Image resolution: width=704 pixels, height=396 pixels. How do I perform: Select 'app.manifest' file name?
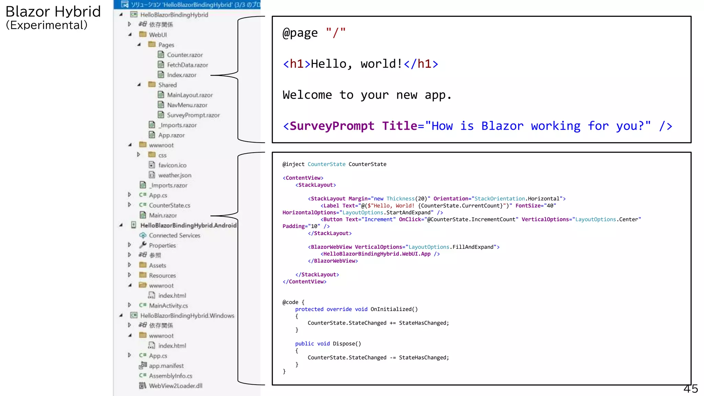click(166, 366)
